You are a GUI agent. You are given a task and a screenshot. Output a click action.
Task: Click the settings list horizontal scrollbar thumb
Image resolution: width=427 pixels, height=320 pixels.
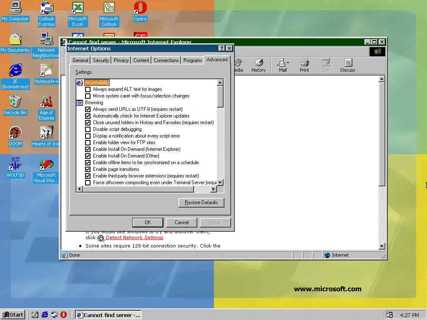pyautogui.click(x=138, y=189)
